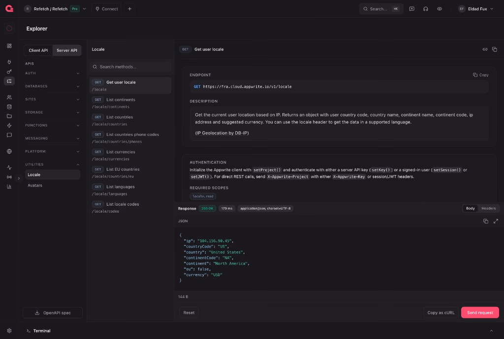Select the List countries method
Screen dimensions: 504x339
130,120
